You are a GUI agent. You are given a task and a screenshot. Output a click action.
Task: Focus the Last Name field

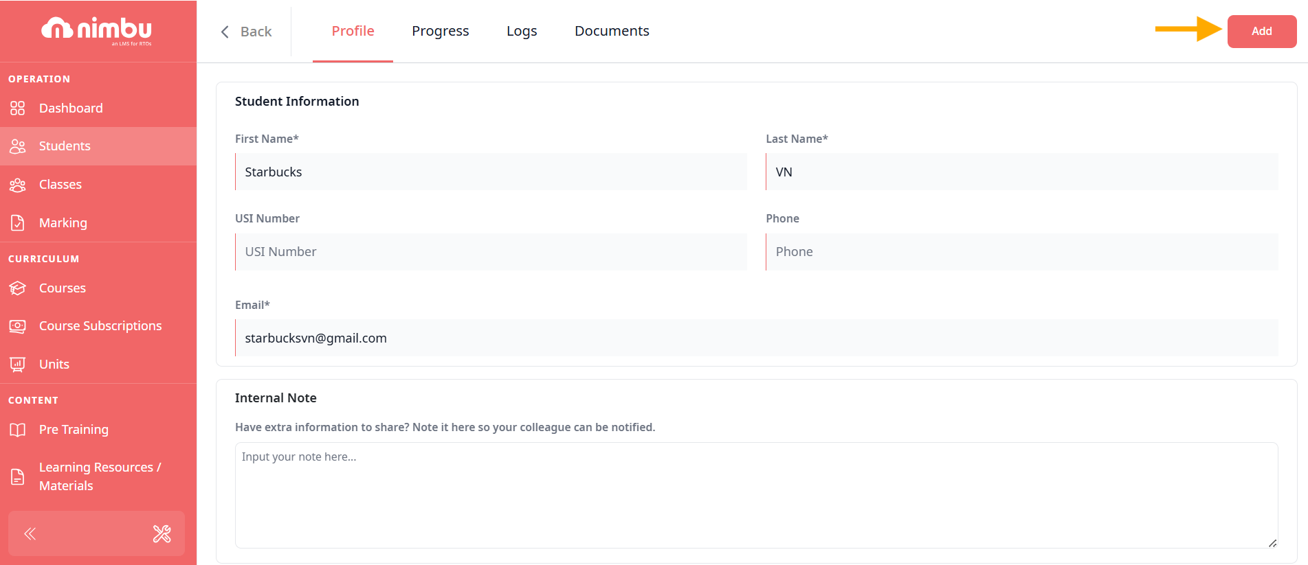[x=1022, y=172]
